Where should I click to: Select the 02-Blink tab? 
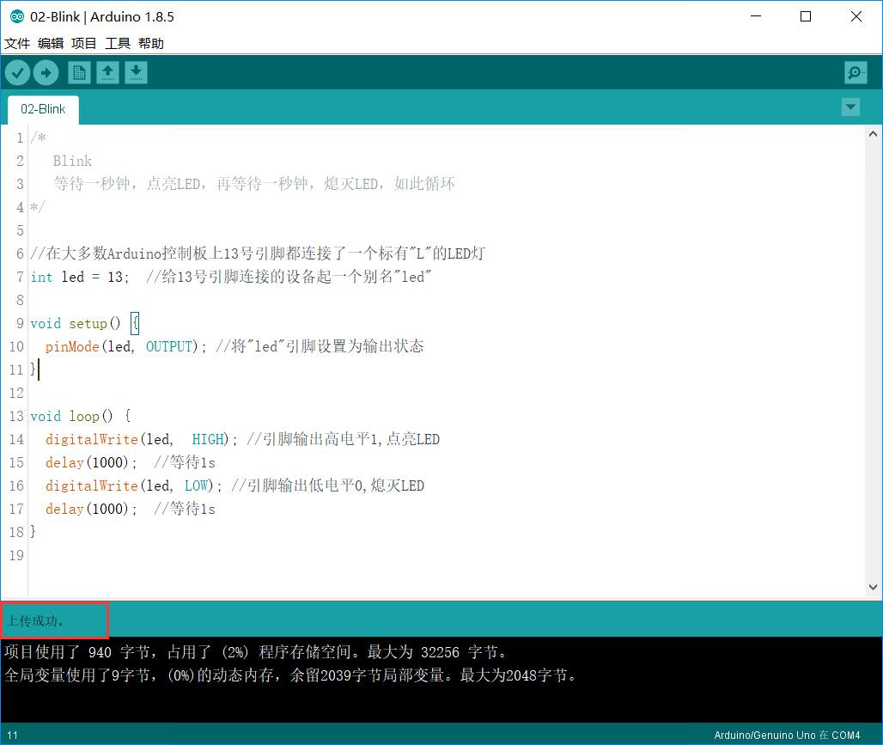pyautogui.click(x=43, y=109)
